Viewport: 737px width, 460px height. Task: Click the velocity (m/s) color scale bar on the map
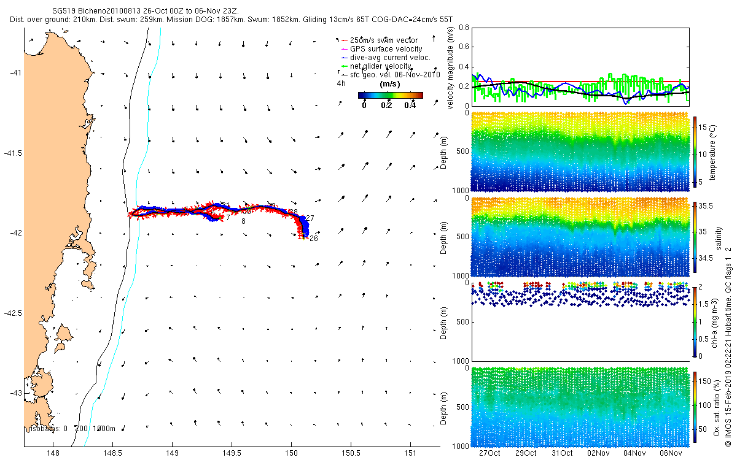(391, 95)
